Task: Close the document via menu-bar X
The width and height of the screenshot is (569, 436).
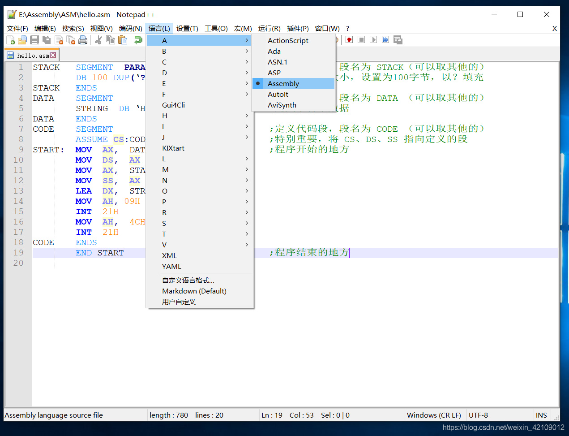Action: click(555, 28)
